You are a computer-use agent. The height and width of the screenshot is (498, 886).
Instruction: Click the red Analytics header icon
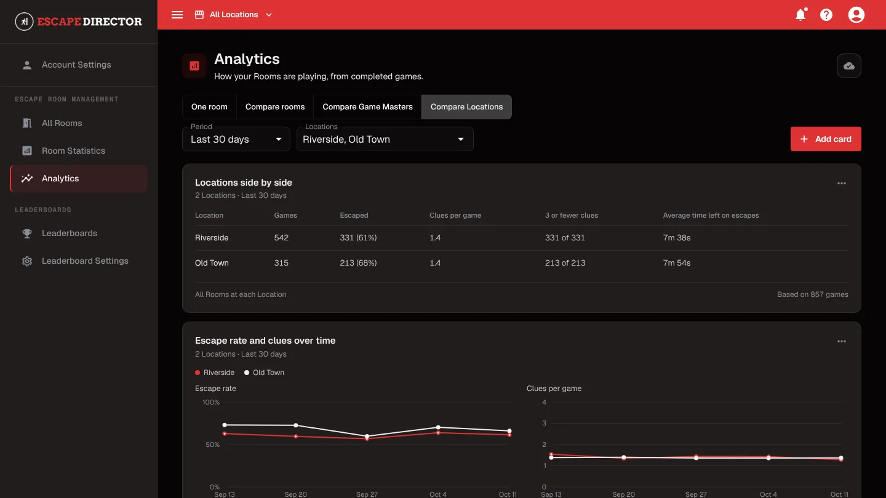194,66
